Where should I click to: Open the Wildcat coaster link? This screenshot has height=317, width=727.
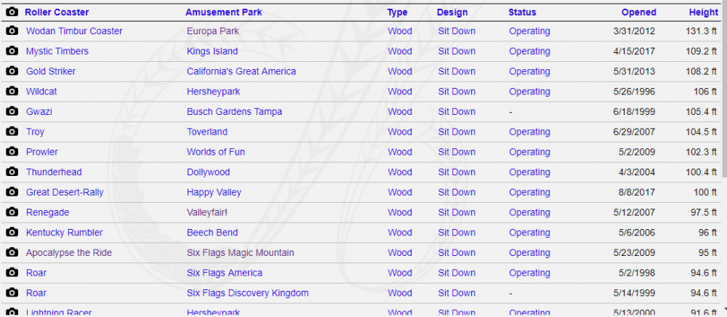pyautogui.click(x=41, y=92)
